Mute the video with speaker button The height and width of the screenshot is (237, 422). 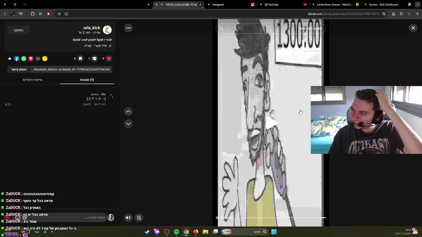pos(128,218)
